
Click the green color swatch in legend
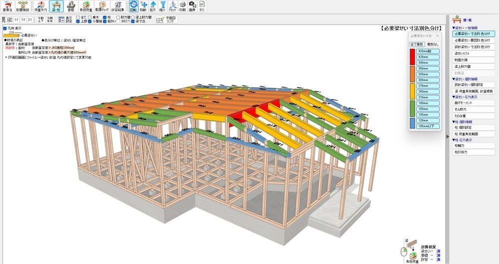(x=413, y=109)
